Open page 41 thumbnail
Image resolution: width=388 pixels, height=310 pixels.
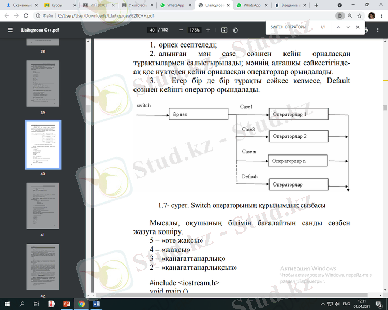43,206
